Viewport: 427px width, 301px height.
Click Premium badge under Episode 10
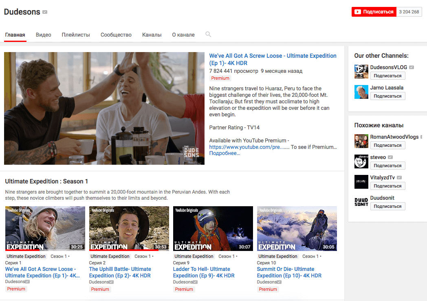click(x=268, y=289)
